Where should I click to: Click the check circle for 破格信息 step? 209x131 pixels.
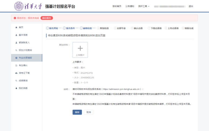pyautogui.click(x=81, y=28)
